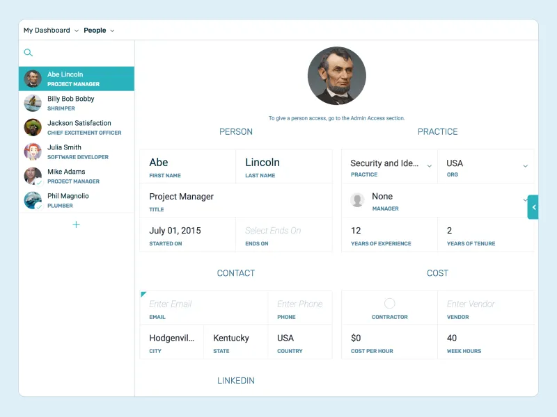Click Jackson Satisfaction's avatar icon
557x417 pixels.
[33, 127]
